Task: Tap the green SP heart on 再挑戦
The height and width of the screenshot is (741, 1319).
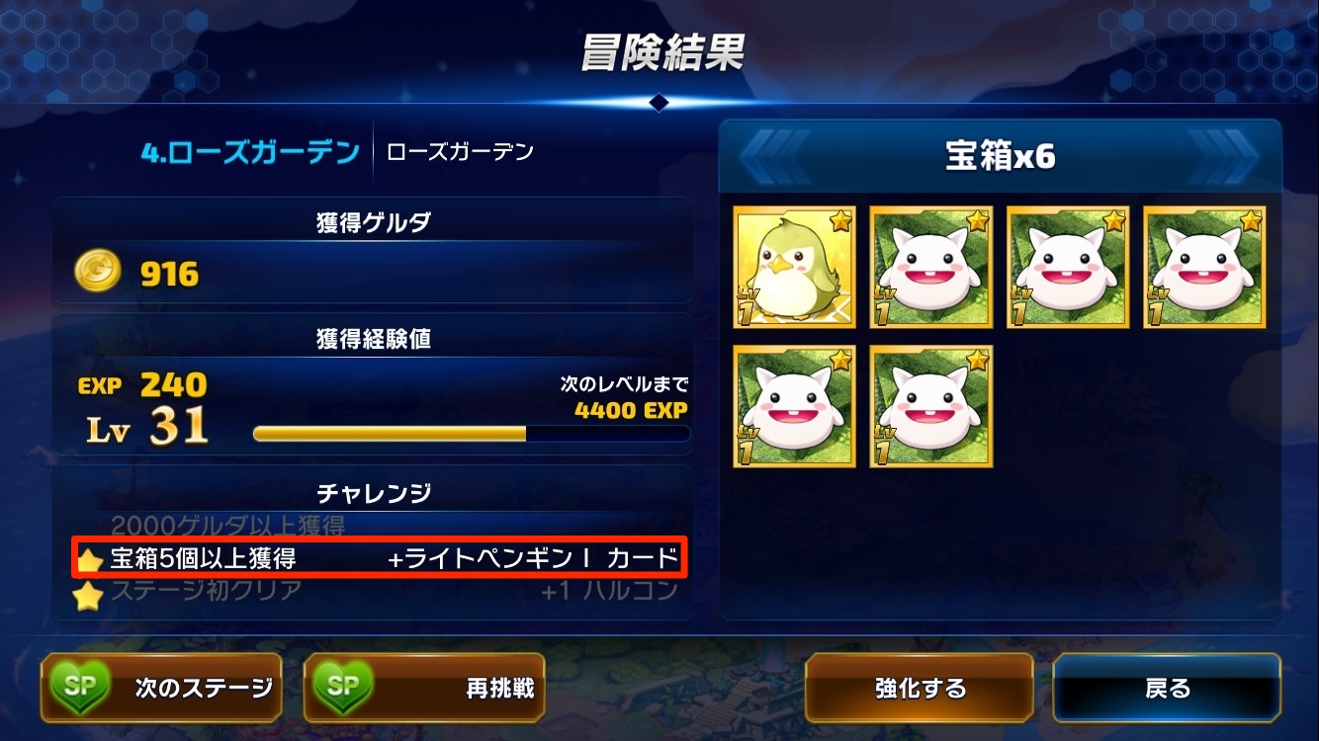Action: pyautogui.click(x=343, y=687)
